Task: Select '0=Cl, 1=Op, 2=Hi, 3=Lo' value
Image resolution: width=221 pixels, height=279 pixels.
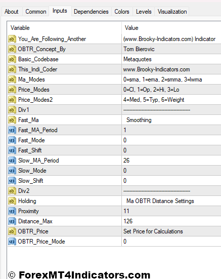Action: tap(171, 90)
